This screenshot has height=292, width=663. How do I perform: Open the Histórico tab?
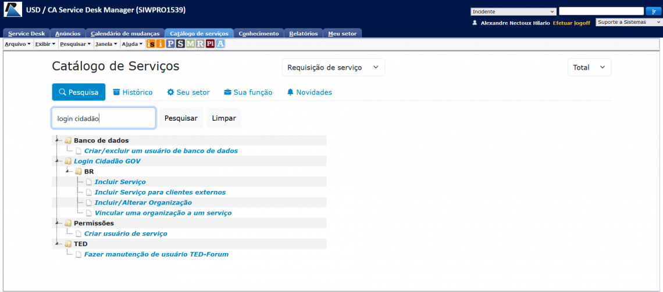point(133,92)
